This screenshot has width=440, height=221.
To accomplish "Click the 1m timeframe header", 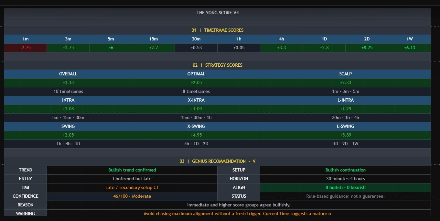I will click(25, 39).
